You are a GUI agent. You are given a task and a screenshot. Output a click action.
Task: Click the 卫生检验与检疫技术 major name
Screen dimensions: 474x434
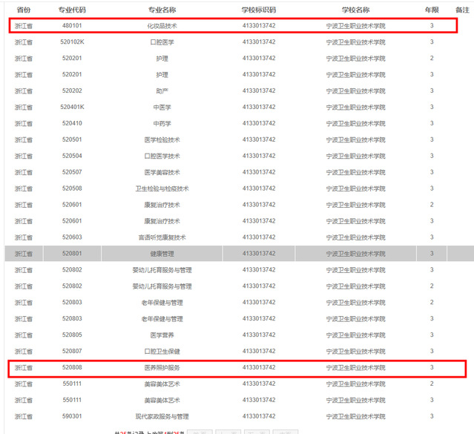click(x=162, y=189)
